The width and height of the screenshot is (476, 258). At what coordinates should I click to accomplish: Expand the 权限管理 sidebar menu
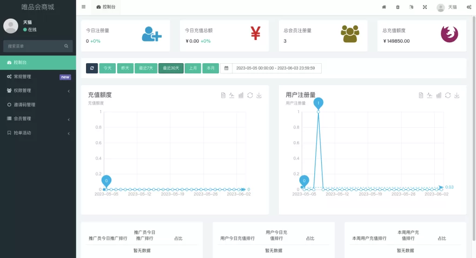(38, 91)
